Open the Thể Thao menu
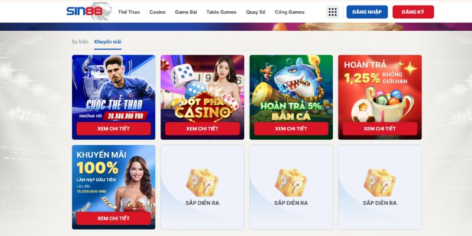Screen dimensions: 472x236 pos(129,12)
